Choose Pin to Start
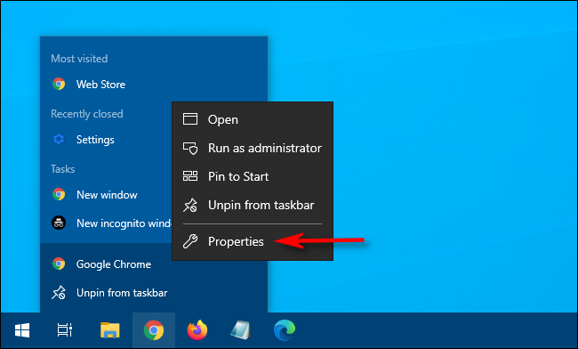578x349 pixels. click(x=253, y=176)
